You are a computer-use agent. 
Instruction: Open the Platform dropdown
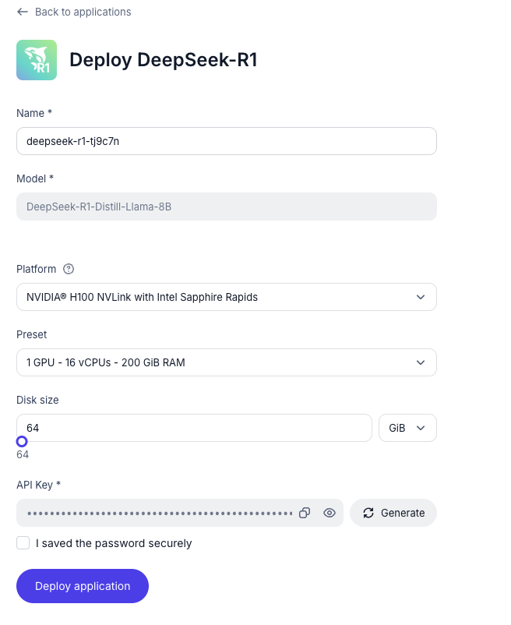[x=226, y=297]
